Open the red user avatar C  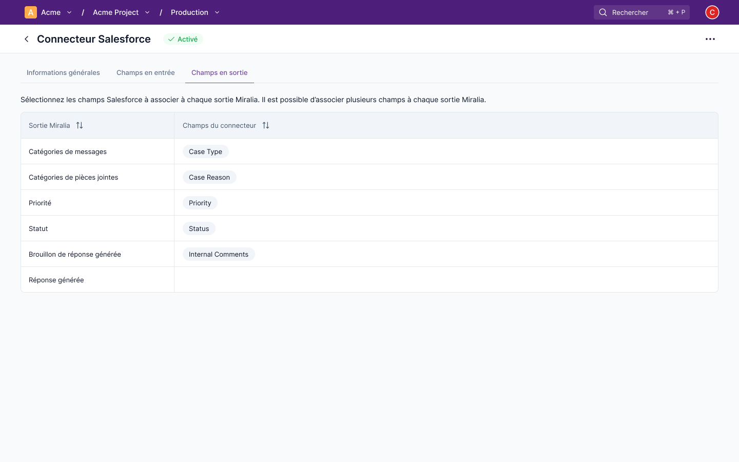tap(712, 12)
